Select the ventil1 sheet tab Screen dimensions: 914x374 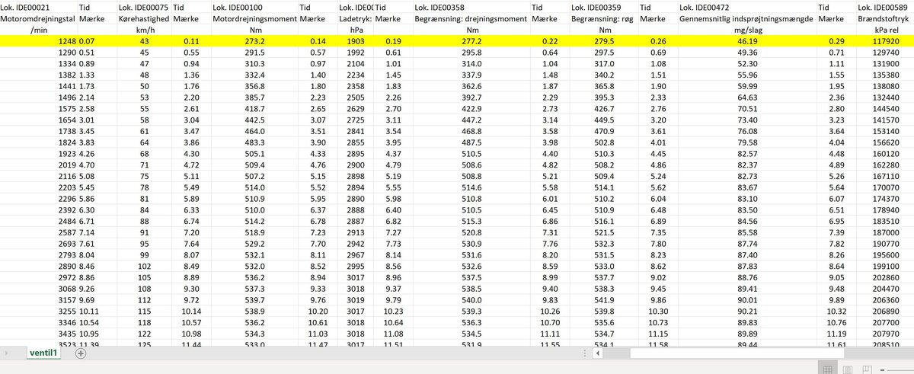(x=44, y=353)
